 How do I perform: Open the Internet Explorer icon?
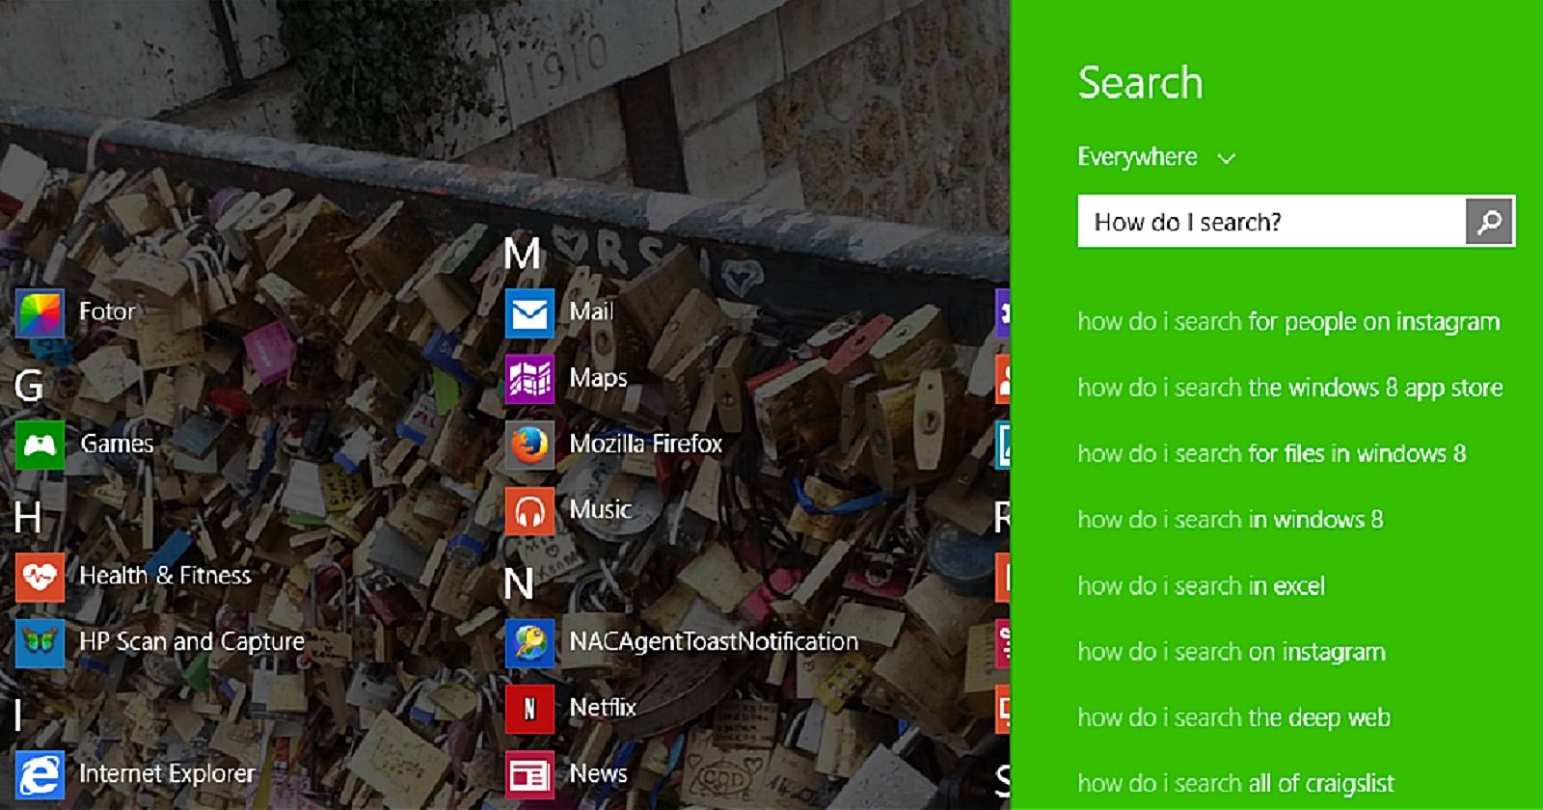(40, 775)
